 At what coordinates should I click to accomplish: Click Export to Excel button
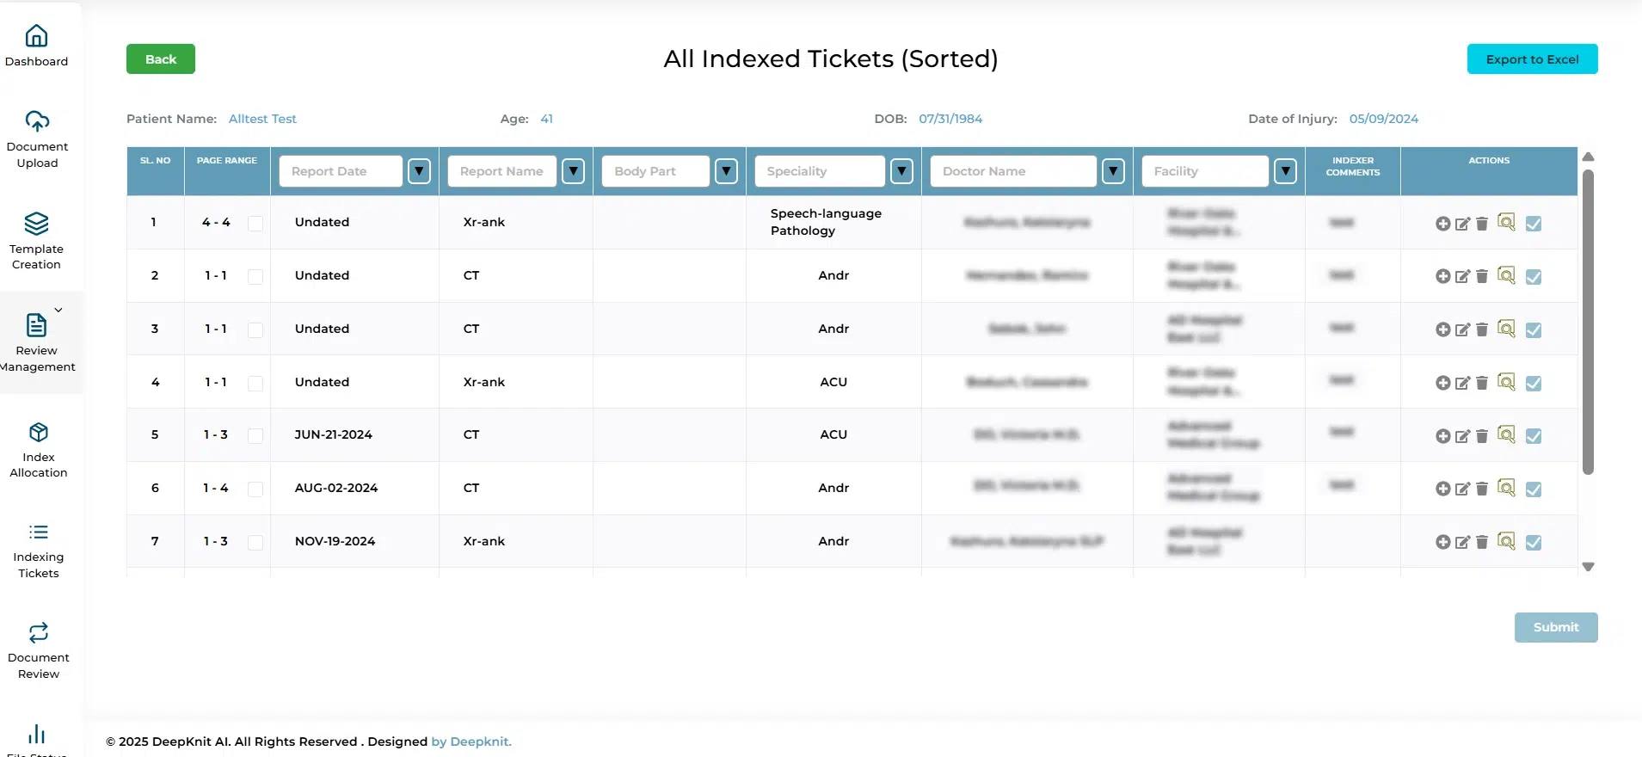point(1532,59)
